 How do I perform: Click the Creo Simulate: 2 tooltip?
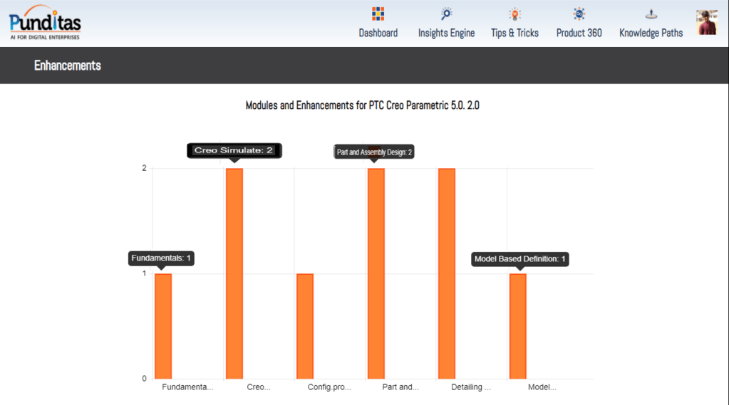[234, 150]
